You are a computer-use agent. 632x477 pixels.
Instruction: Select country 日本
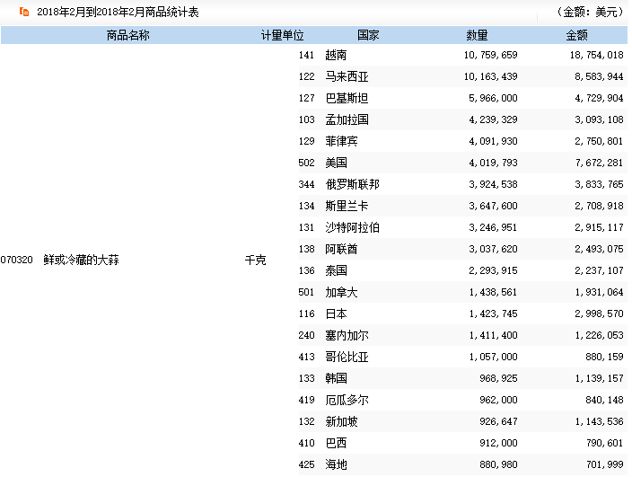click(336, 314)
